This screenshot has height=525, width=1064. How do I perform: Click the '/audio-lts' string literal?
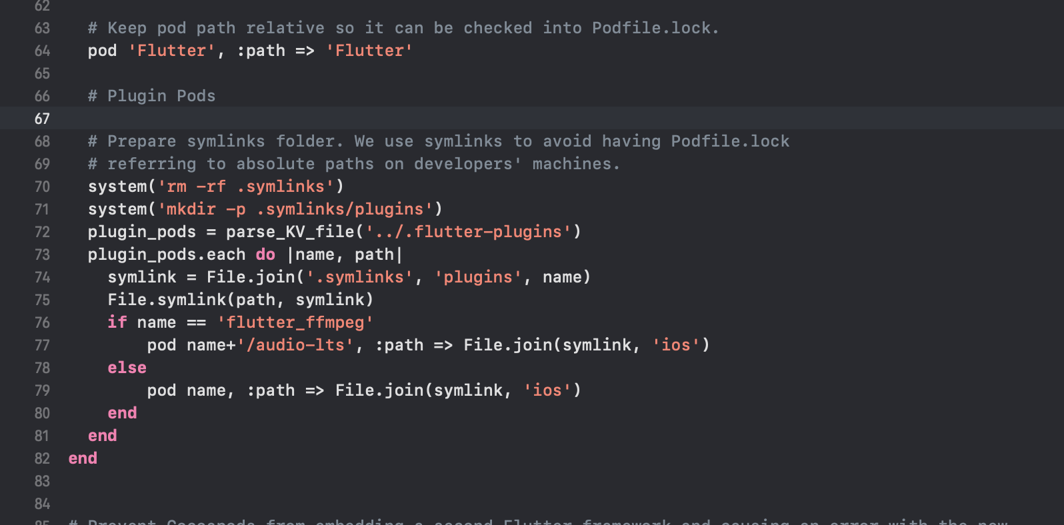click(x=295, y=345)
